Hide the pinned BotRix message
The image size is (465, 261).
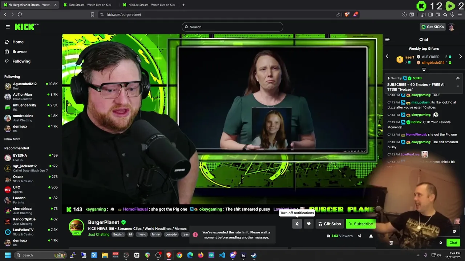pos(458,78)
